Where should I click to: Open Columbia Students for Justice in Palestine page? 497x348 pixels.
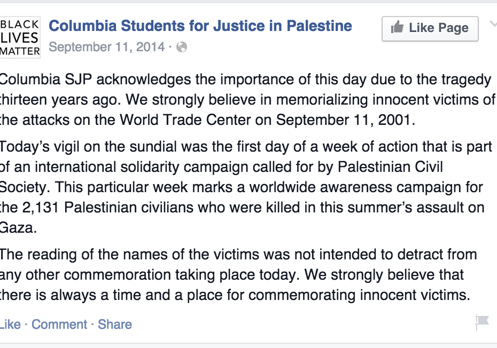pyautogui.click(x=200, y=26)
